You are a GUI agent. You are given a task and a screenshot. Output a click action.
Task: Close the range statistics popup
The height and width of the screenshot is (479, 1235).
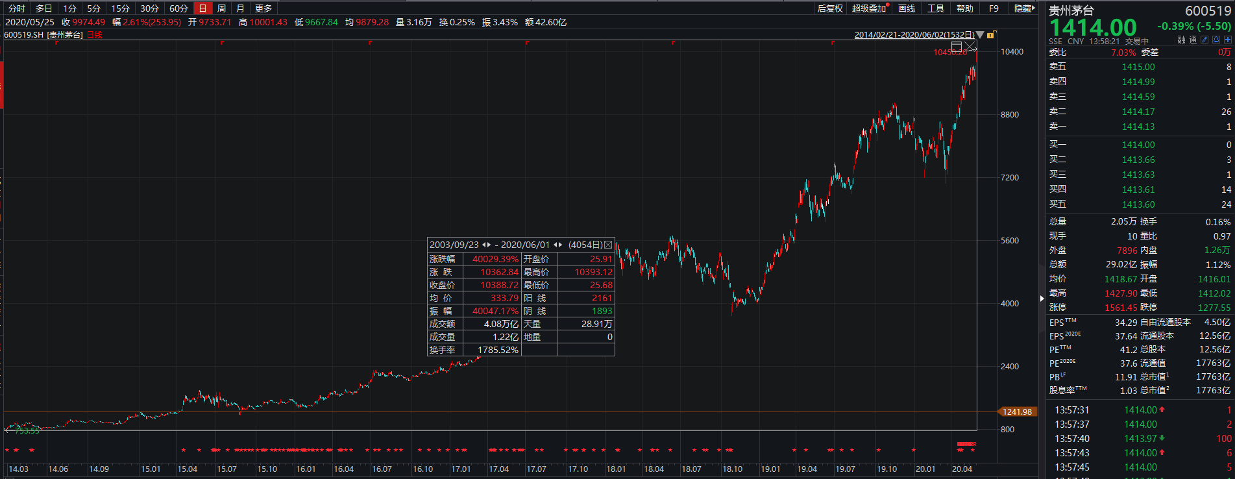(608, 245)
